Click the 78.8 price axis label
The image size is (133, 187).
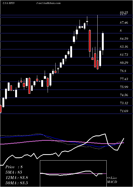[123, 71]
